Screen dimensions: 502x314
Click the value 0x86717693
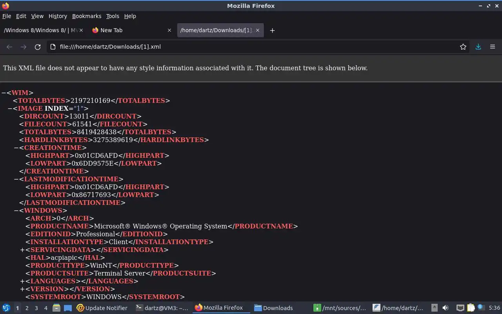pos(91,195)
